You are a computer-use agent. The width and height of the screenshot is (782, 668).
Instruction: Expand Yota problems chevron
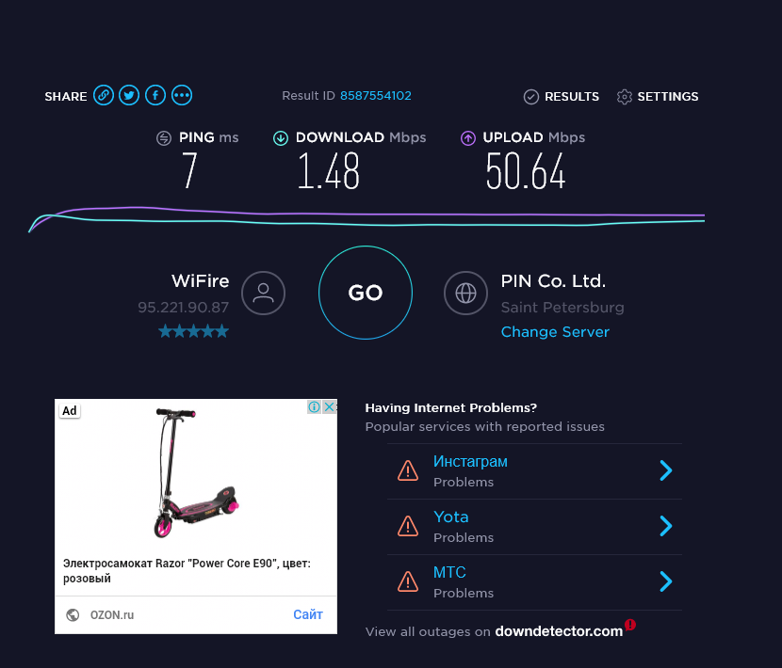(666, 526)
